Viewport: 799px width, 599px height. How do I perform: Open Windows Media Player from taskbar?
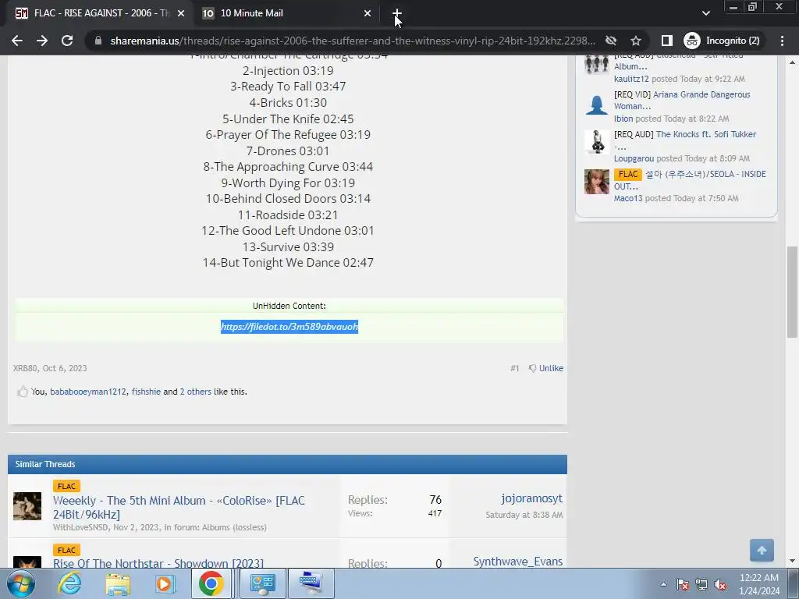tap(164, 583)
